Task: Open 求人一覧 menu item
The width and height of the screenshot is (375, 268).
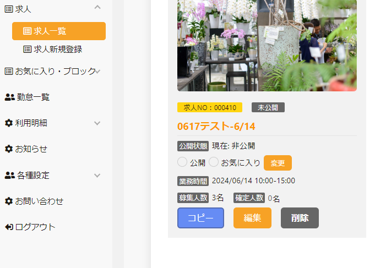Action: pos(59,31)
